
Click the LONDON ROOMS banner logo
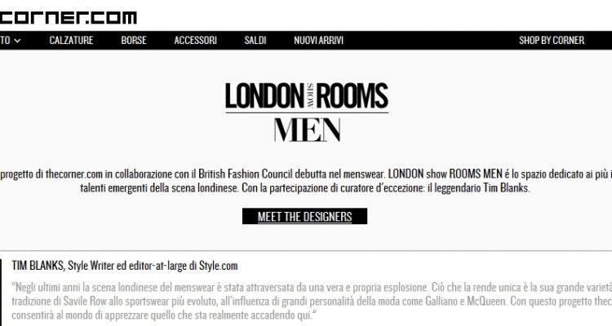click(x=307, y=95)
